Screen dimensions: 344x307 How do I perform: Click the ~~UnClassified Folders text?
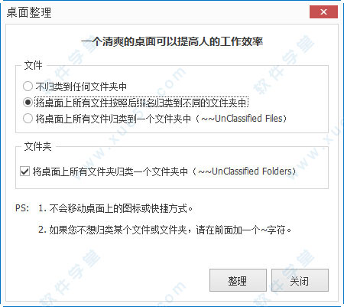(245, 171)
